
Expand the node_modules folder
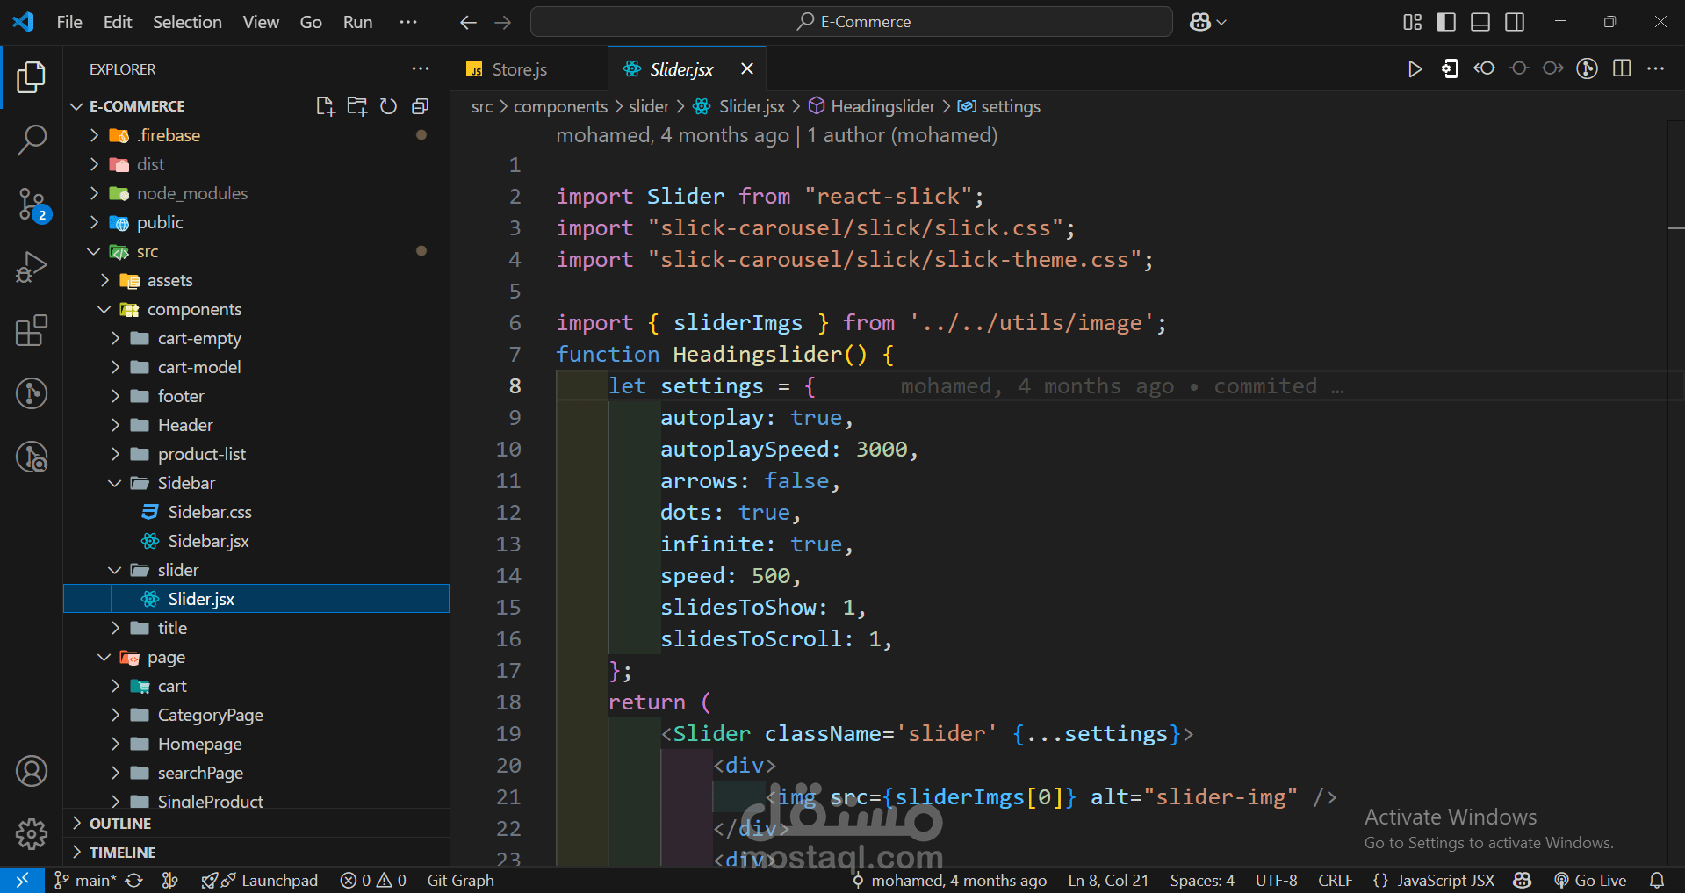pos(256,193)
